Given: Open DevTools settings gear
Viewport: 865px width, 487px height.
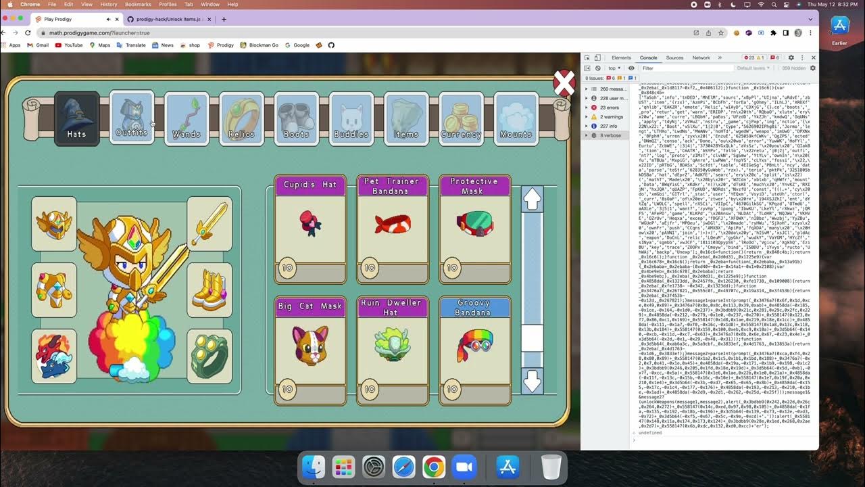Looking at the screenshot, I should click(x=791, y=58).
